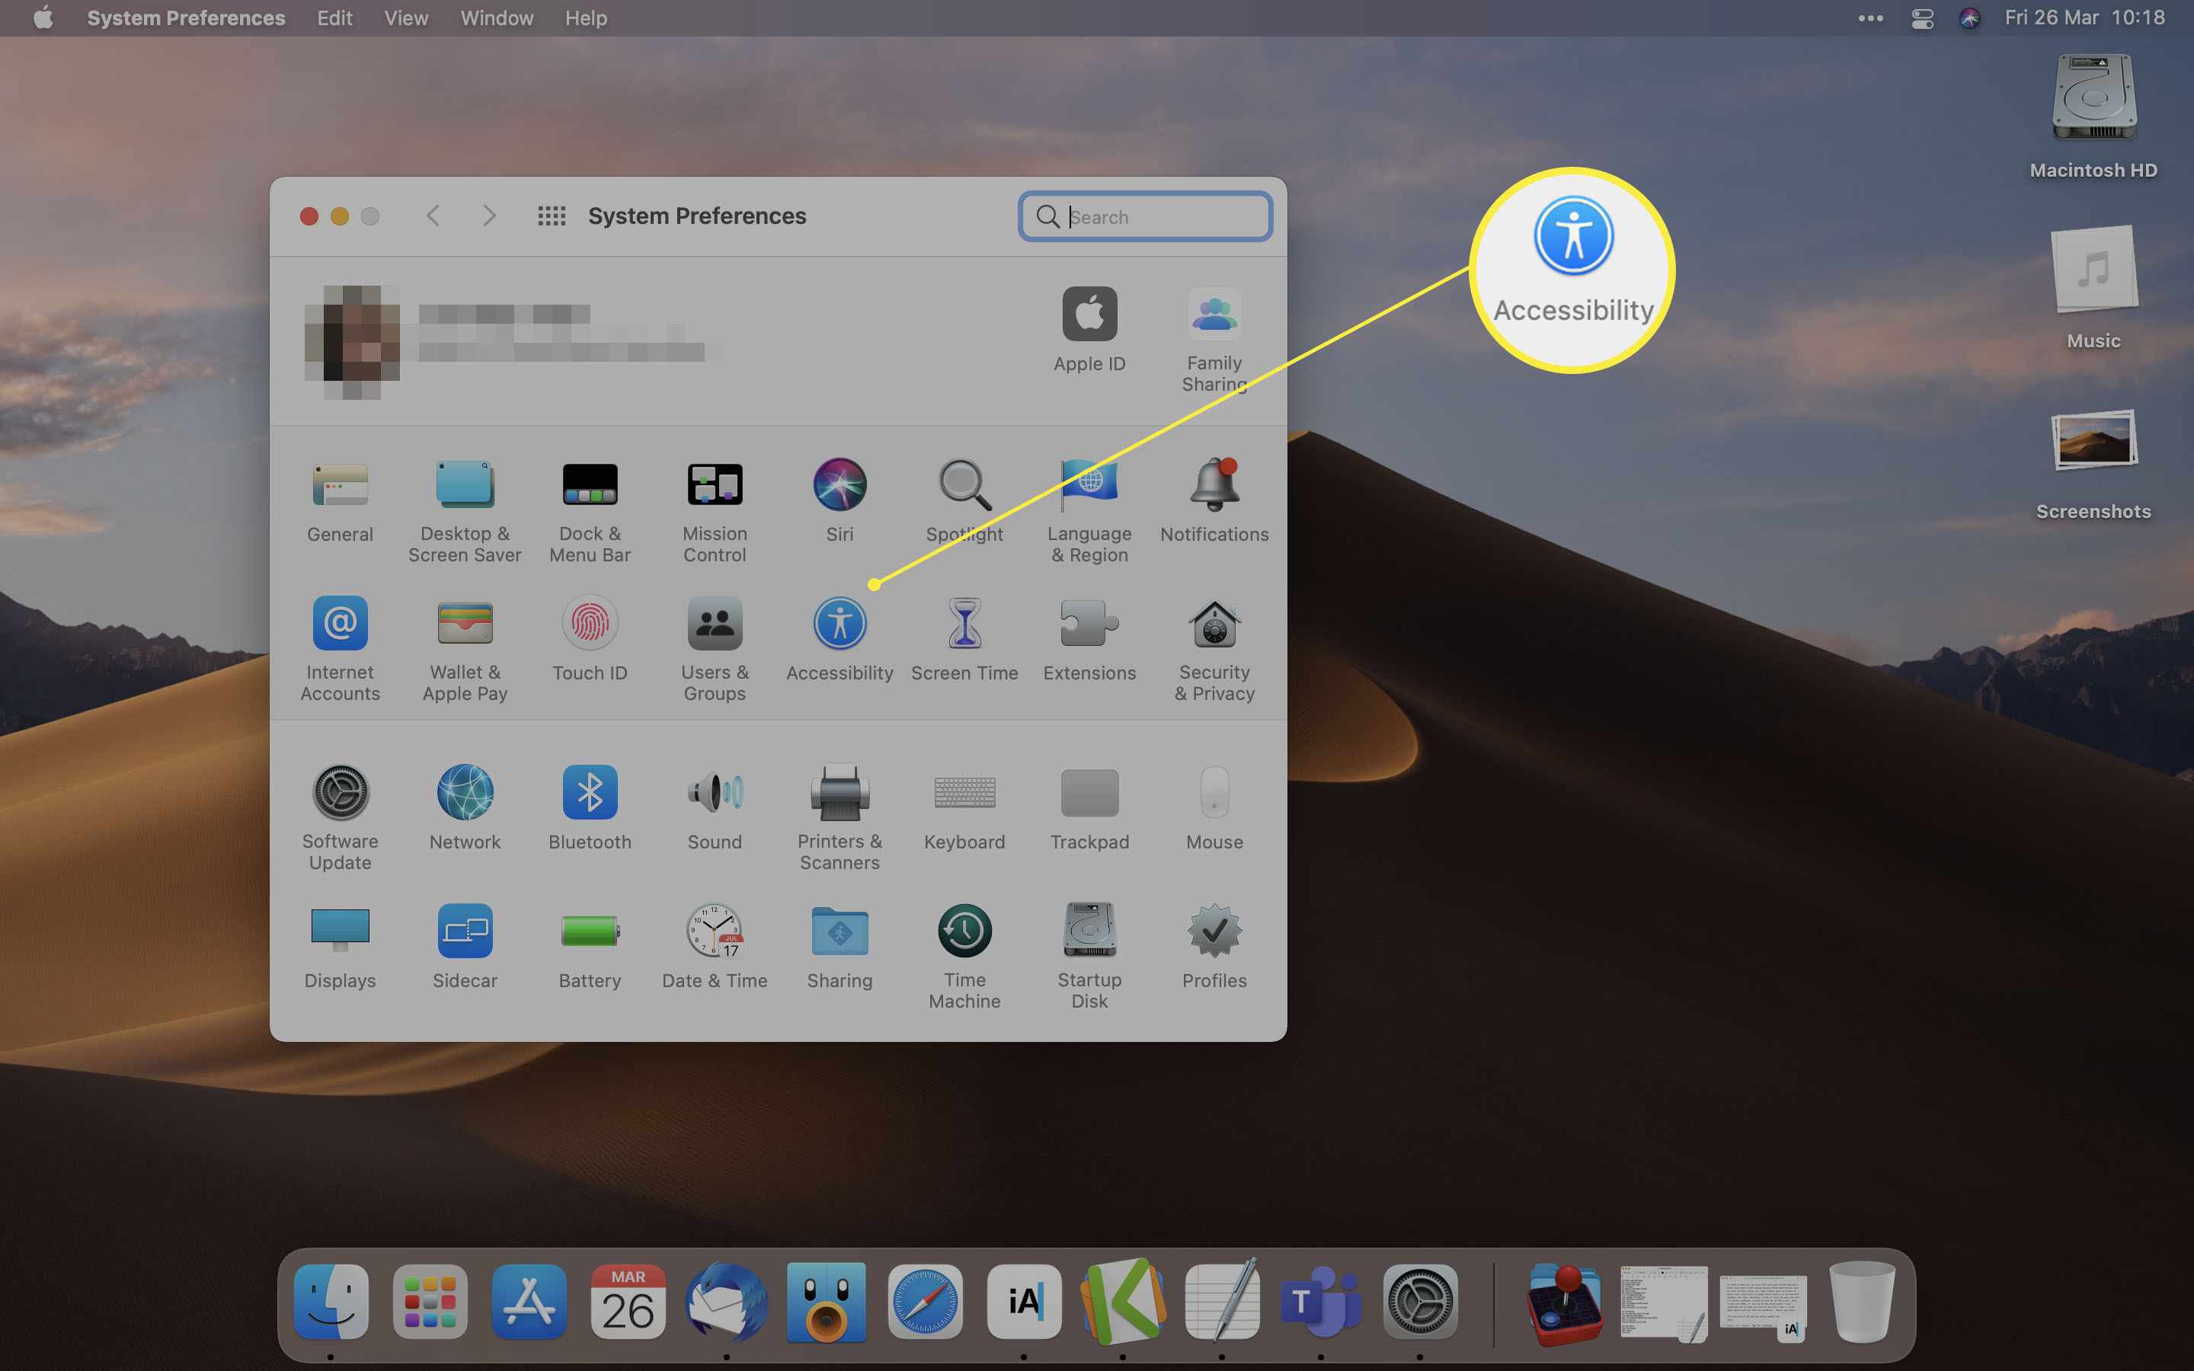Expand the Window menu
Viewport: 2194px width, 1371px height.
[494, 18]
